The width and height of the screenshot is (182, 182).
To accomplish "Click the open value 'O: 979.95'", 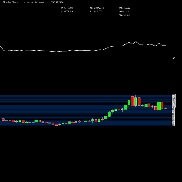I will (67, 8).
